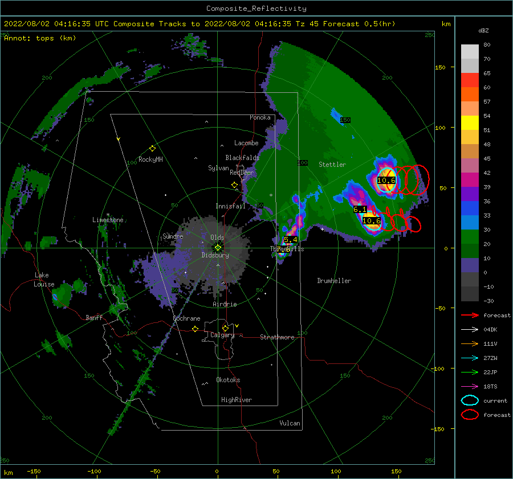Click the Ponoka city label
513x479 pixels.
260,117
